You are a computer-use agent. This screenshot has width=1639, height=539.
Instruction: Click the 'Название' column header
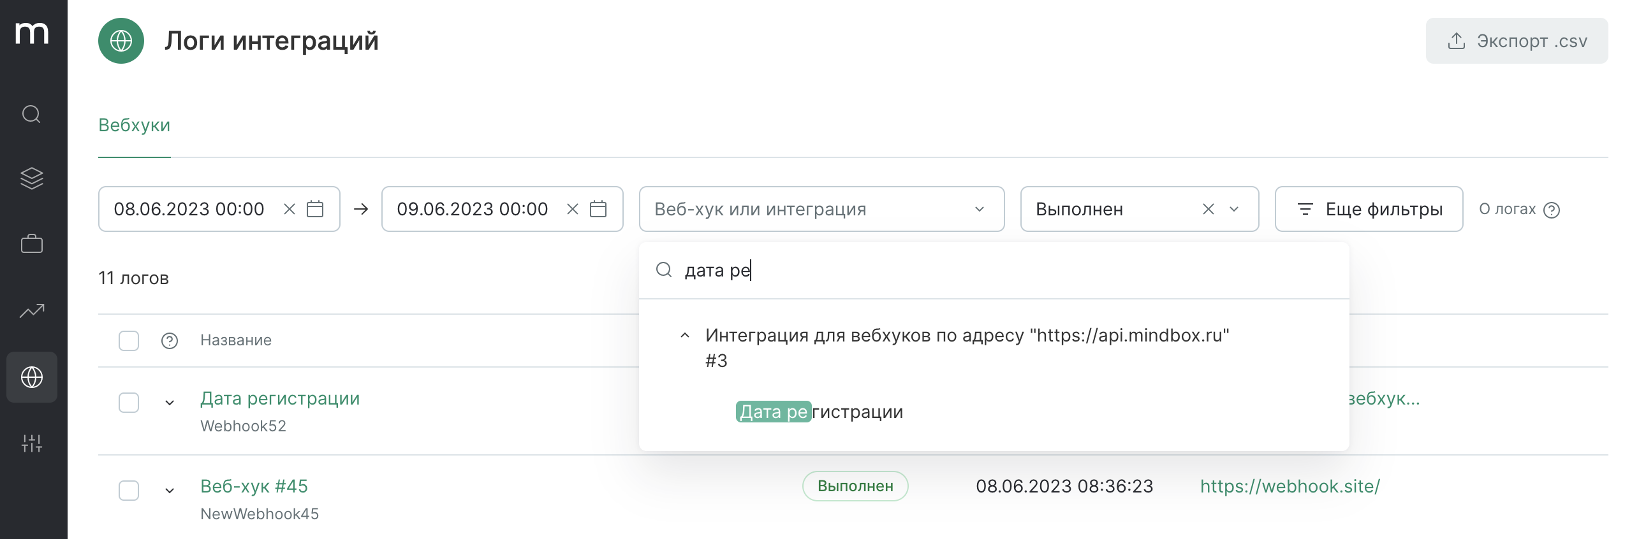(236, 340)
